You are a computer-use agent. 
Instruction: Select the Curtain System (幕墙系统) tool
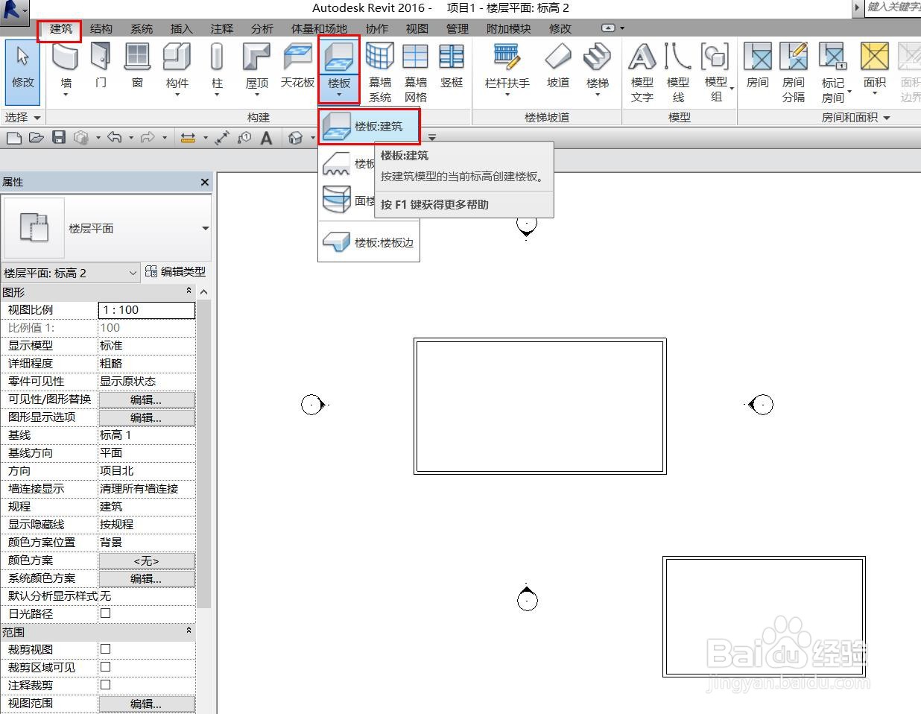pos(380,72)
